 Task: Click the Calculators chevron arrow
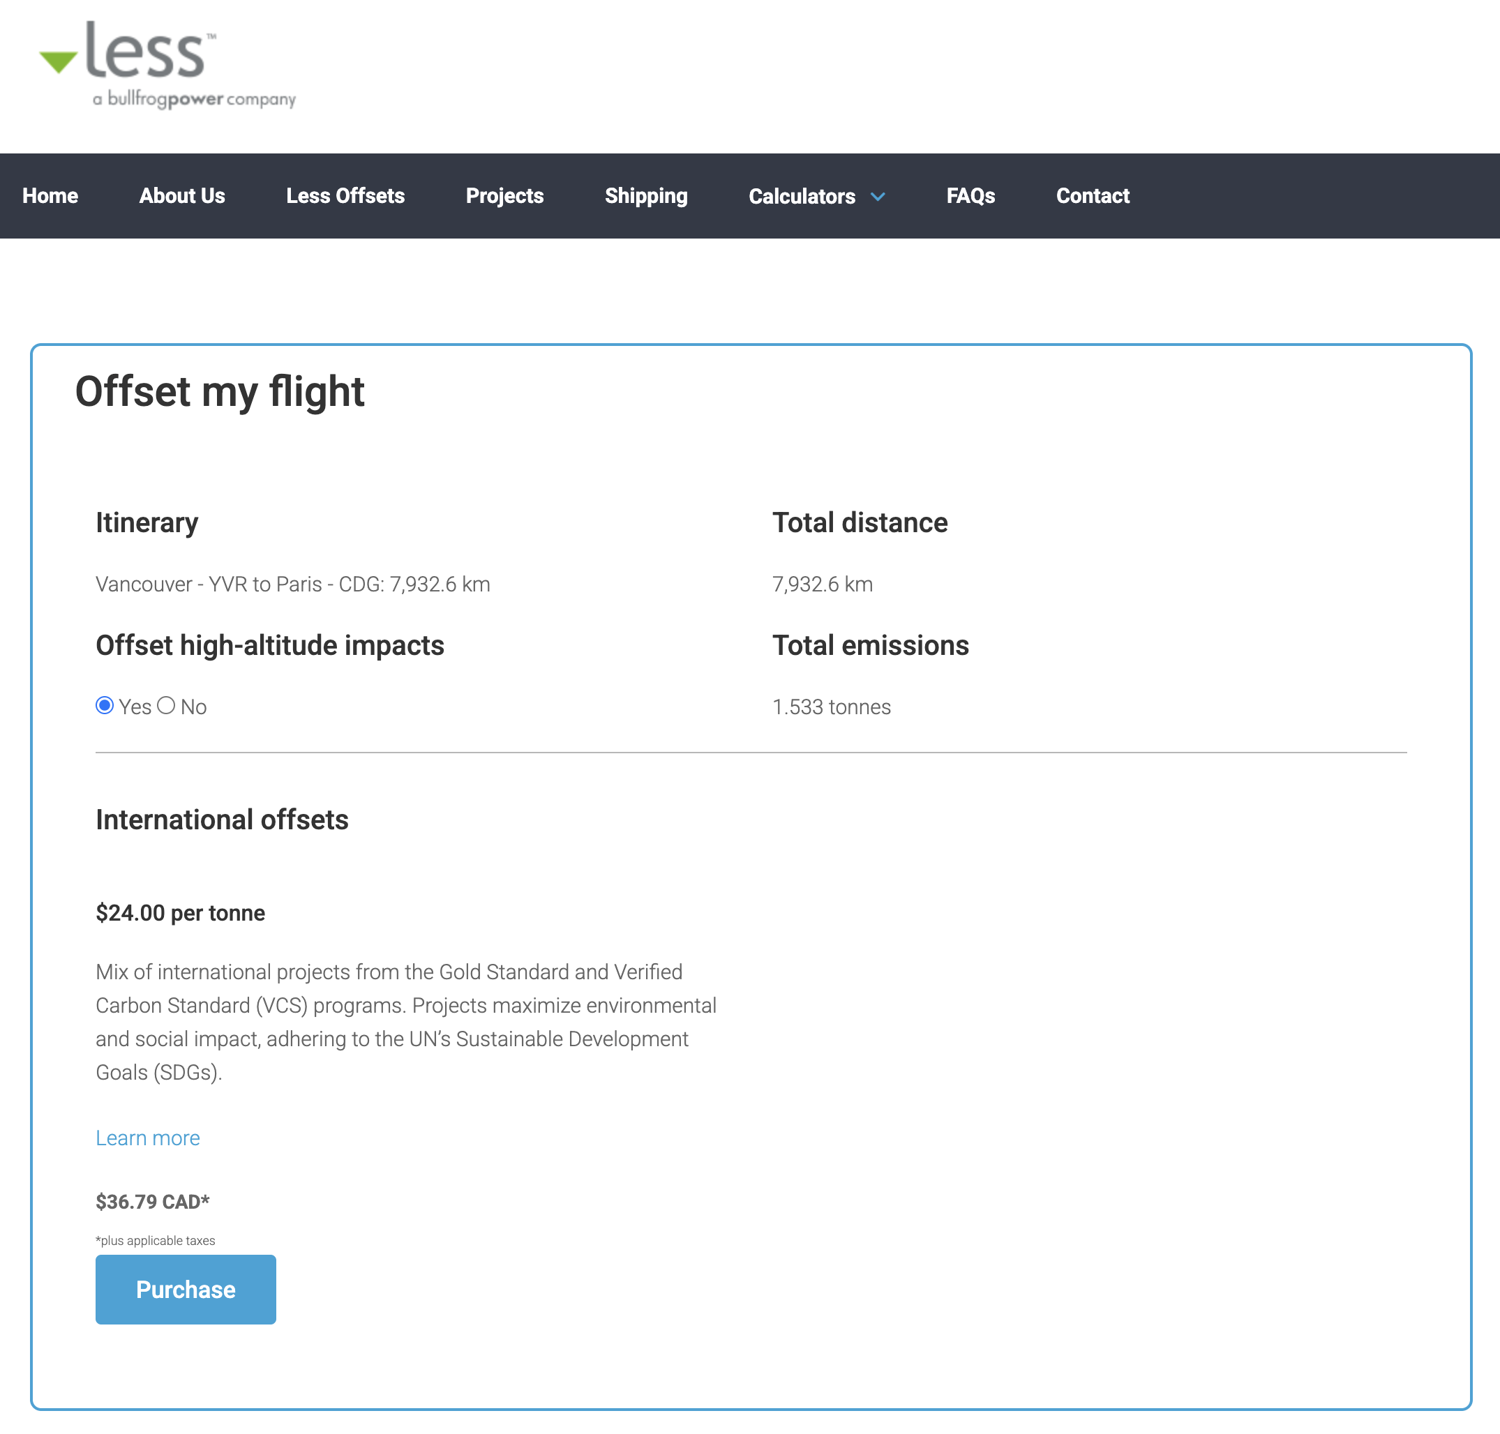(x=878, y=197)
